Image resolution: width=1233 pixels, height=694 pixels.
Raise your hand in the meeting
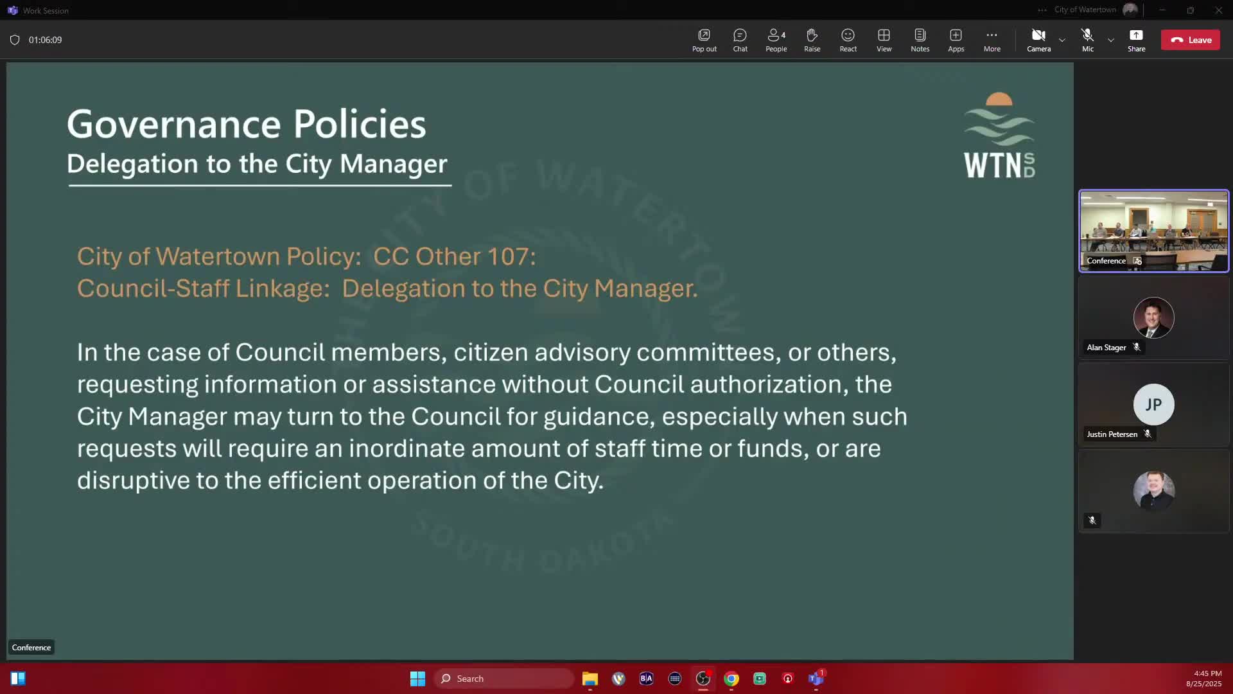tap(812, 40)
